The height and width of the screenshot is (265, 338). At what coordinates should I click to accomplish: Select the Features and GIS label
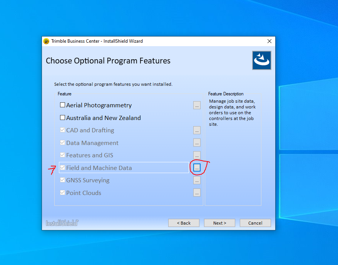click(x=90, y=155)
